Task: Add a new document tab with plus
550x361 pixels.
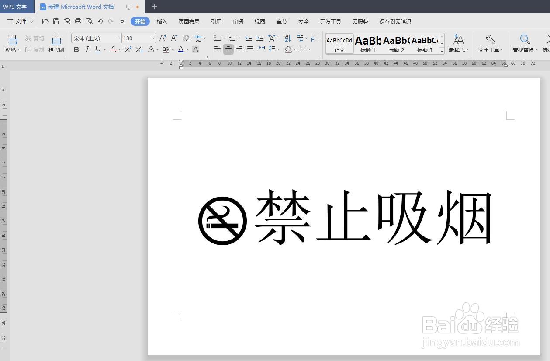Action: coord(154,7)
